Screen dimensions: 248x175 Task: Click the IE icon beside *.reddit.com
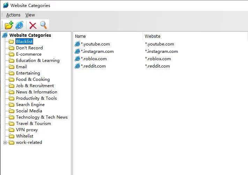(77, 66)
